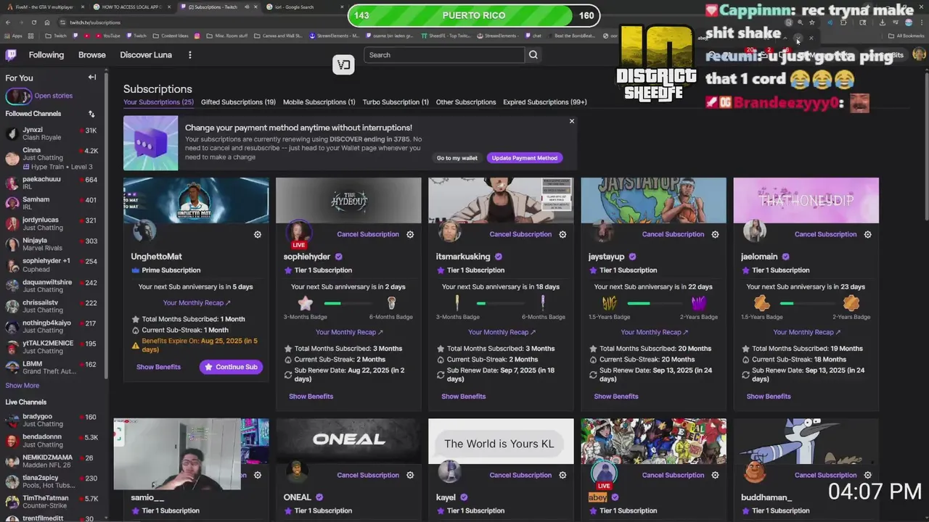929x522 pixels.
Task: Expand Show Benefits for jaelomain
Action: pos(768,397)
